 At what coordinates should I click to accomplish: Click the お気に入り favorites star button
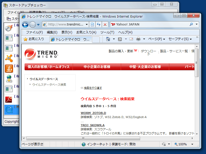click(x=34, y=39)
